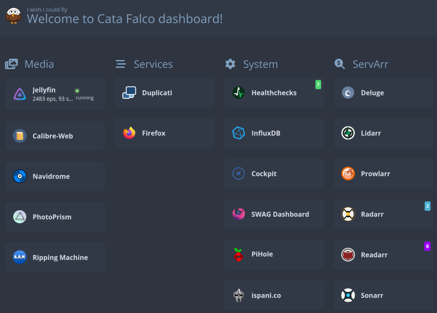The width and height of the screenshot is (437, 313).
Task: Open the Calibre-Web book icon
Action: 20,136
